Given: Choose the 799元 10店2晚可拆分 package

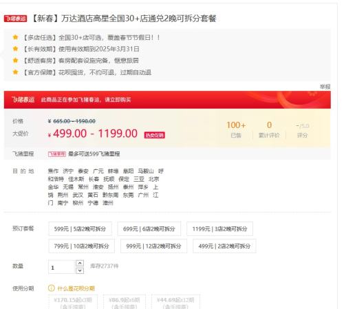Looking at the screenshot, I should coord(81,246).
